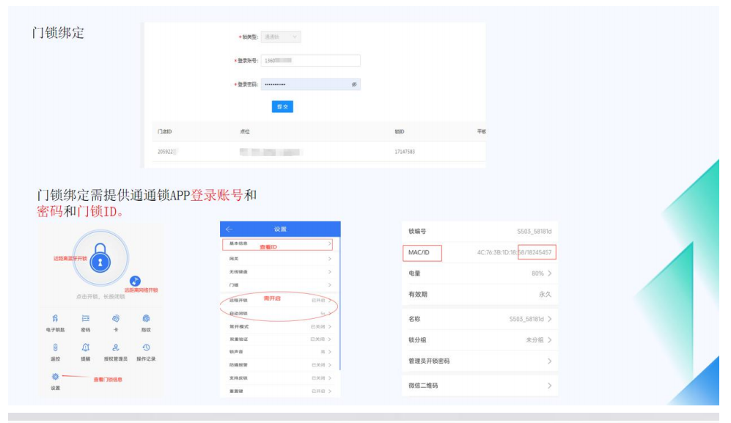Expand 电量 battery row chevron
The height and width of the screenshot is (423, 731).
pyautogui.click(x=550, y=273)
